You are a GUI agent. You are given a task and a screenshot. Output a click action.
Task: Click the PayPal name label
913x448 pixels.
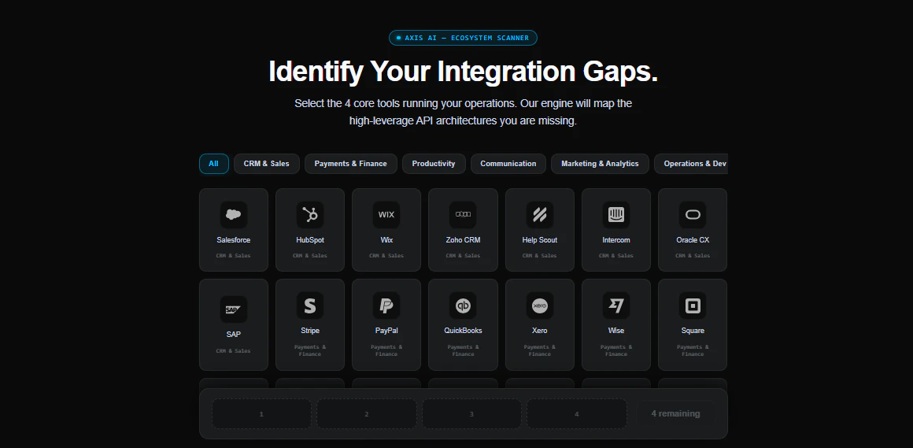point(386,331)
